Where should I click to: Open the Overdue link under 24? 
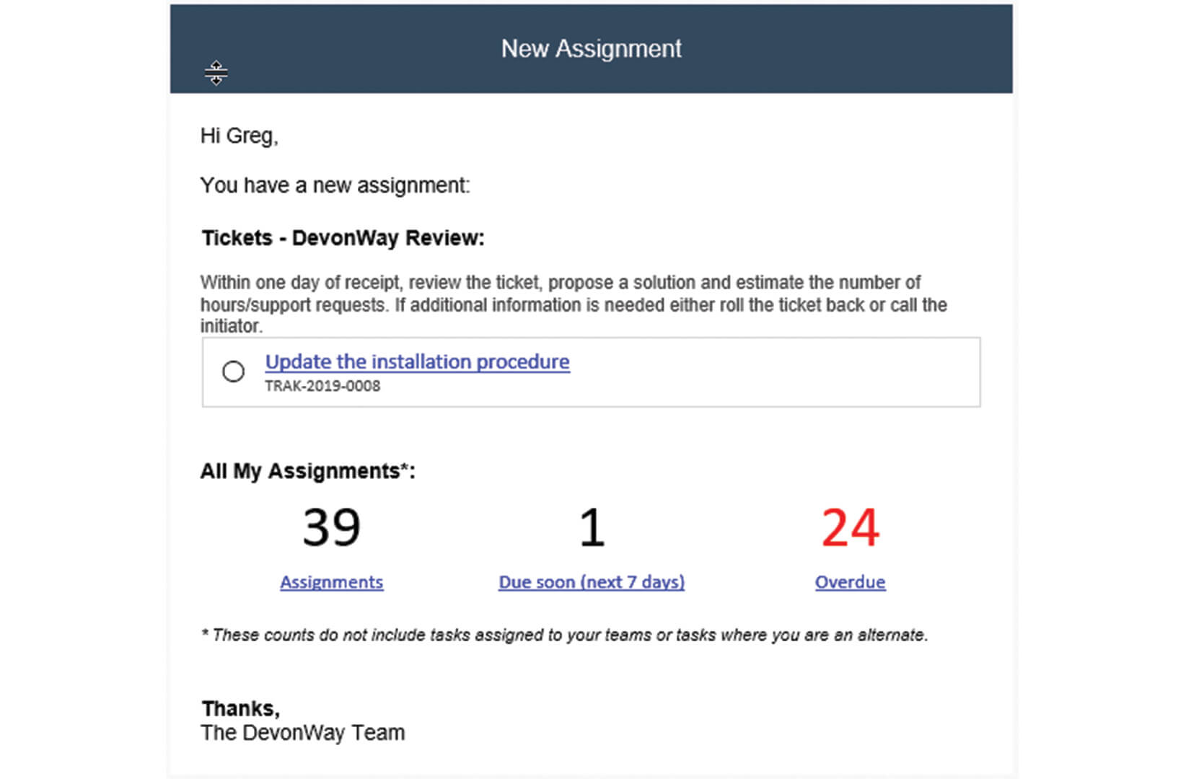coord(851,582)
